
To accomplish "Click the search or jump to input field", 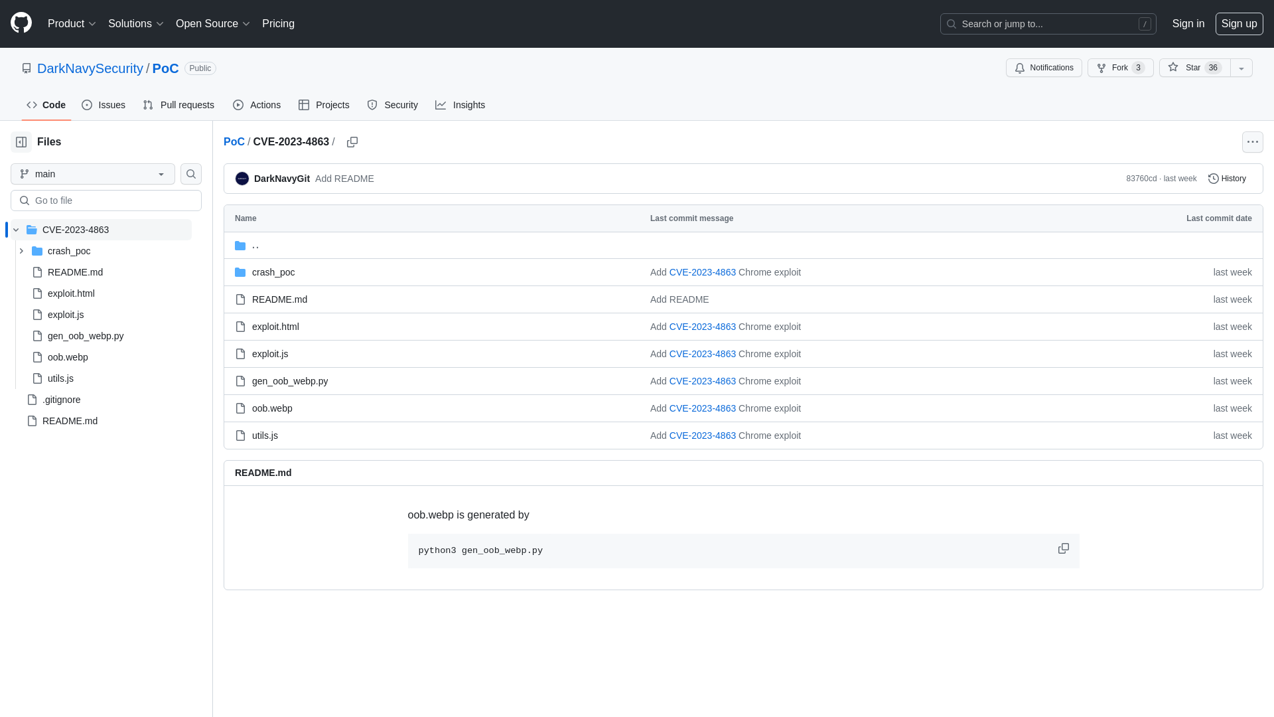I will pos(1048,24).
